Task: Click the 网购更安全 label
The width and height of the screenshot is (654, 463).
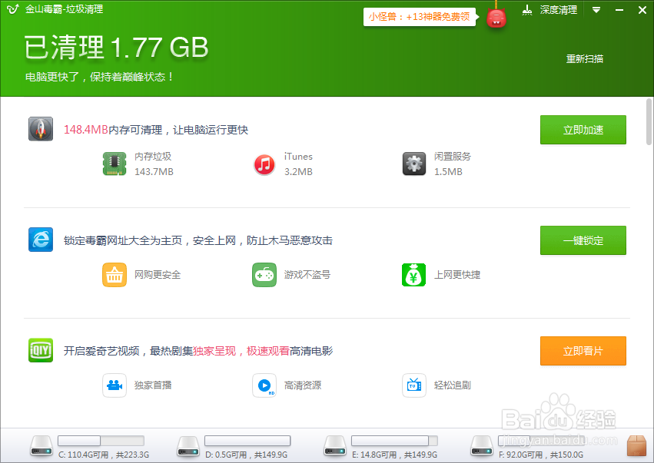Action: pos(158,275)
